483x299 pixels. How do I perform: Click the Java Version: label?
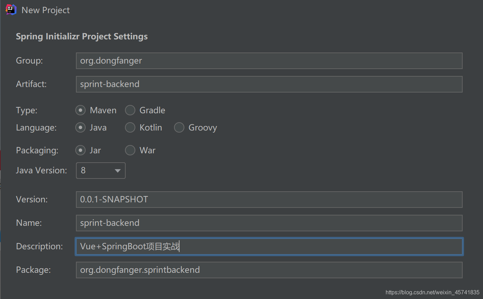41,171
